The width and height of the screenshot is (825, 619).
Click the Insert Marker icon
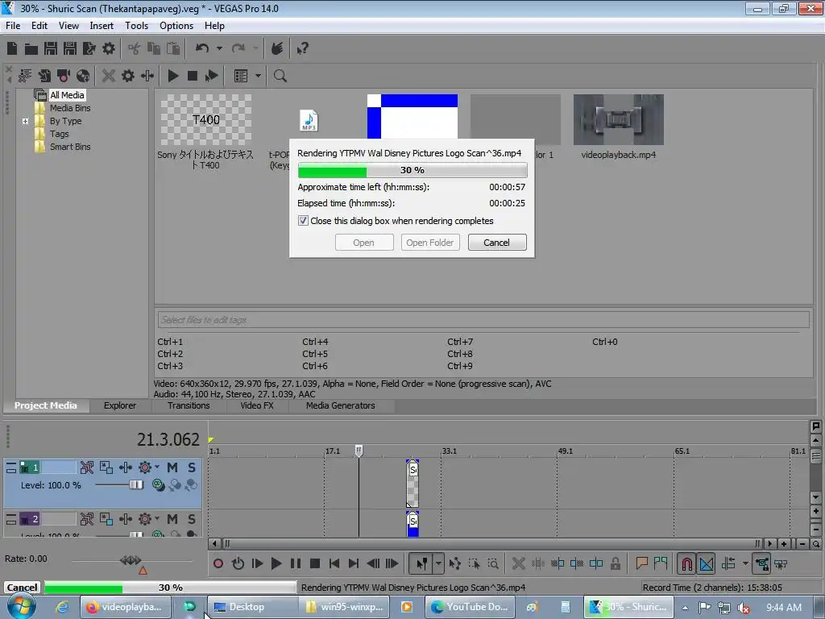pyautogui.click(x=641, y=563)
